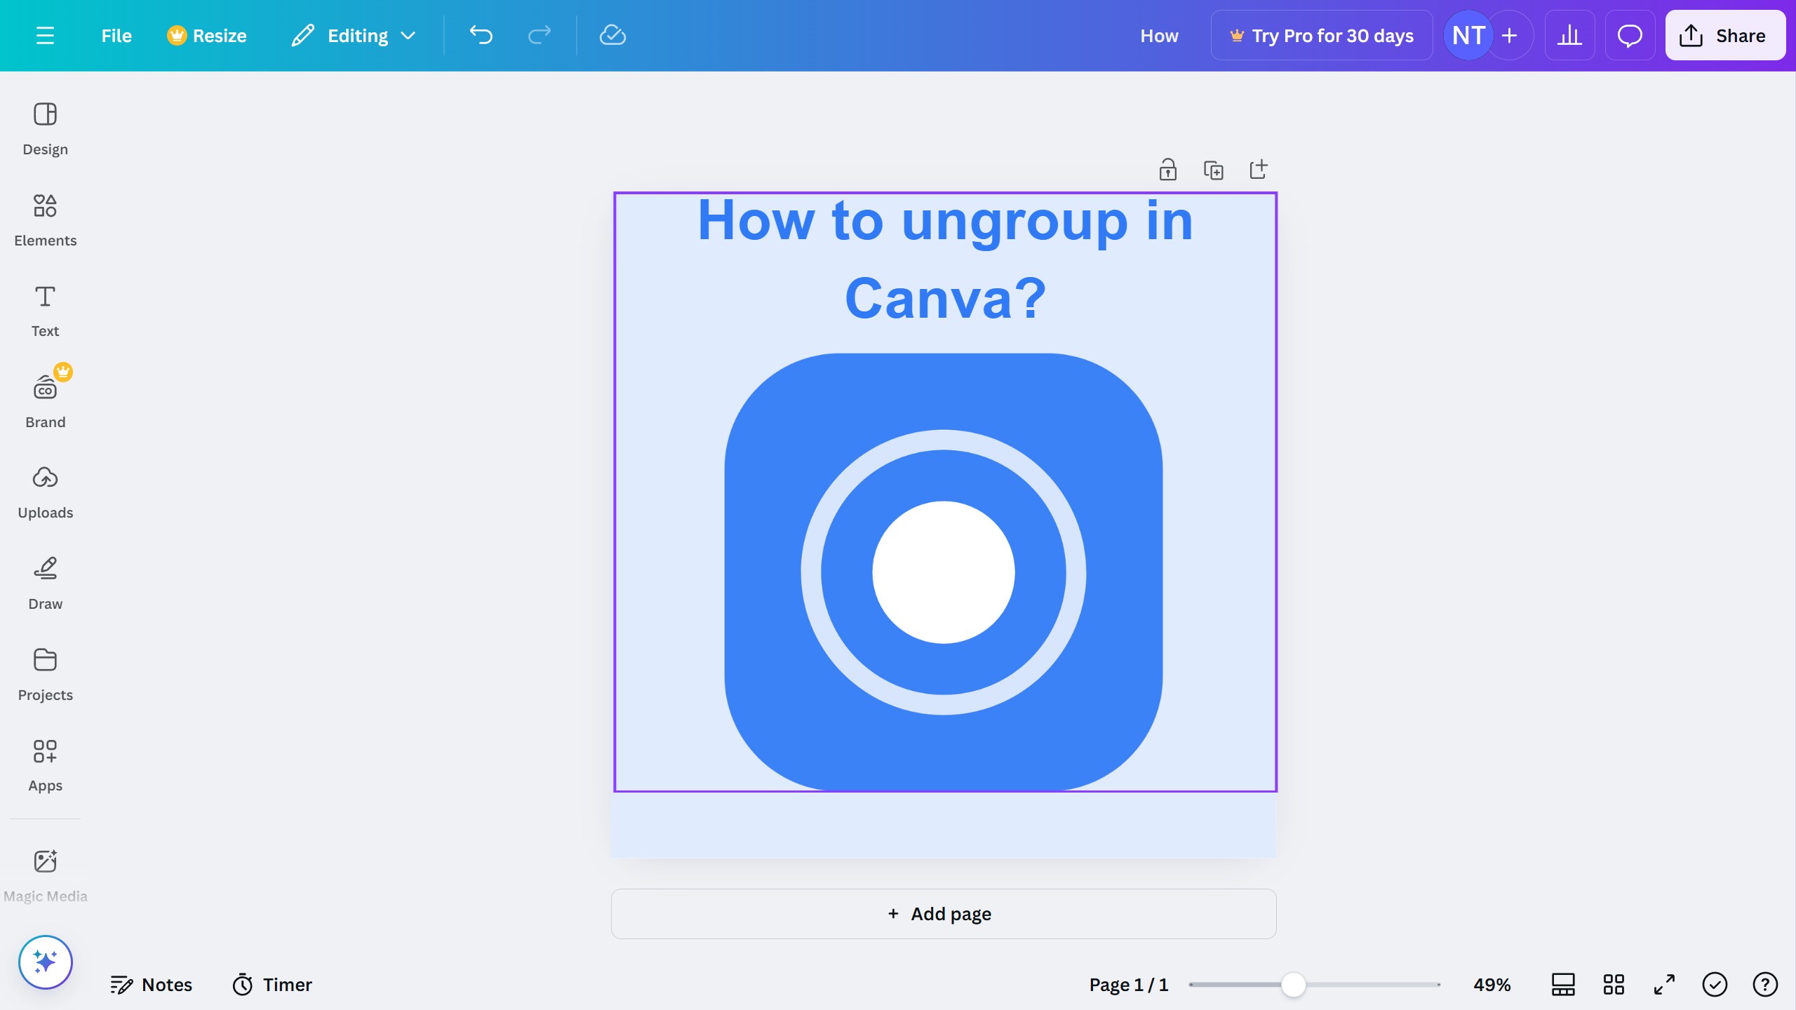Image resolution: width=1796 pixels, height=1010 pixels.
Task: Toggle the page lock on the canvas
Action: tap(1167, 169)
